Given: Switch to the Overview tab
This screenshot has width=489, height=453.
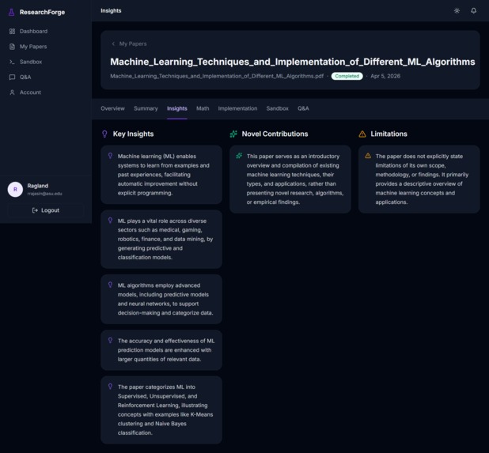Looking at the screenshot, I should coord(112,108).
